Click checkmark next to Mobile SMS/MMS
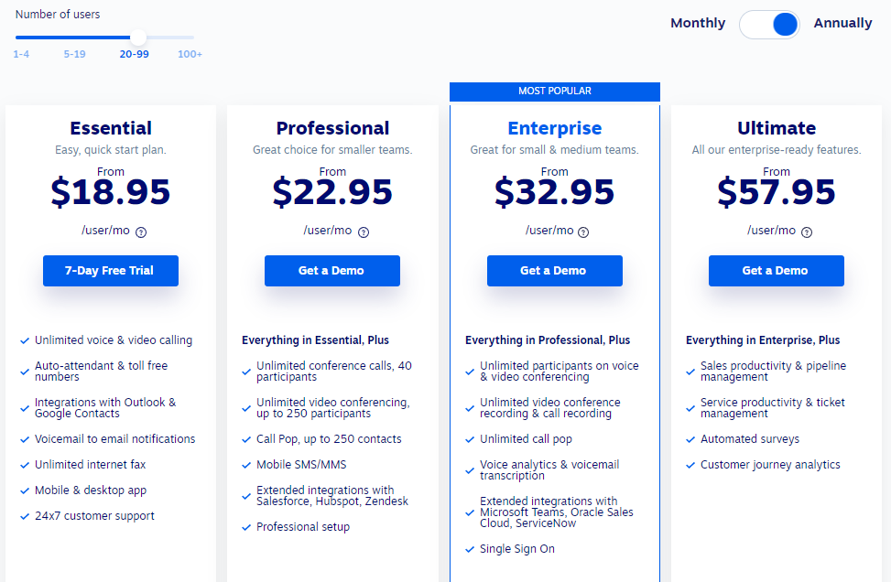 click(x=246, y=465)
